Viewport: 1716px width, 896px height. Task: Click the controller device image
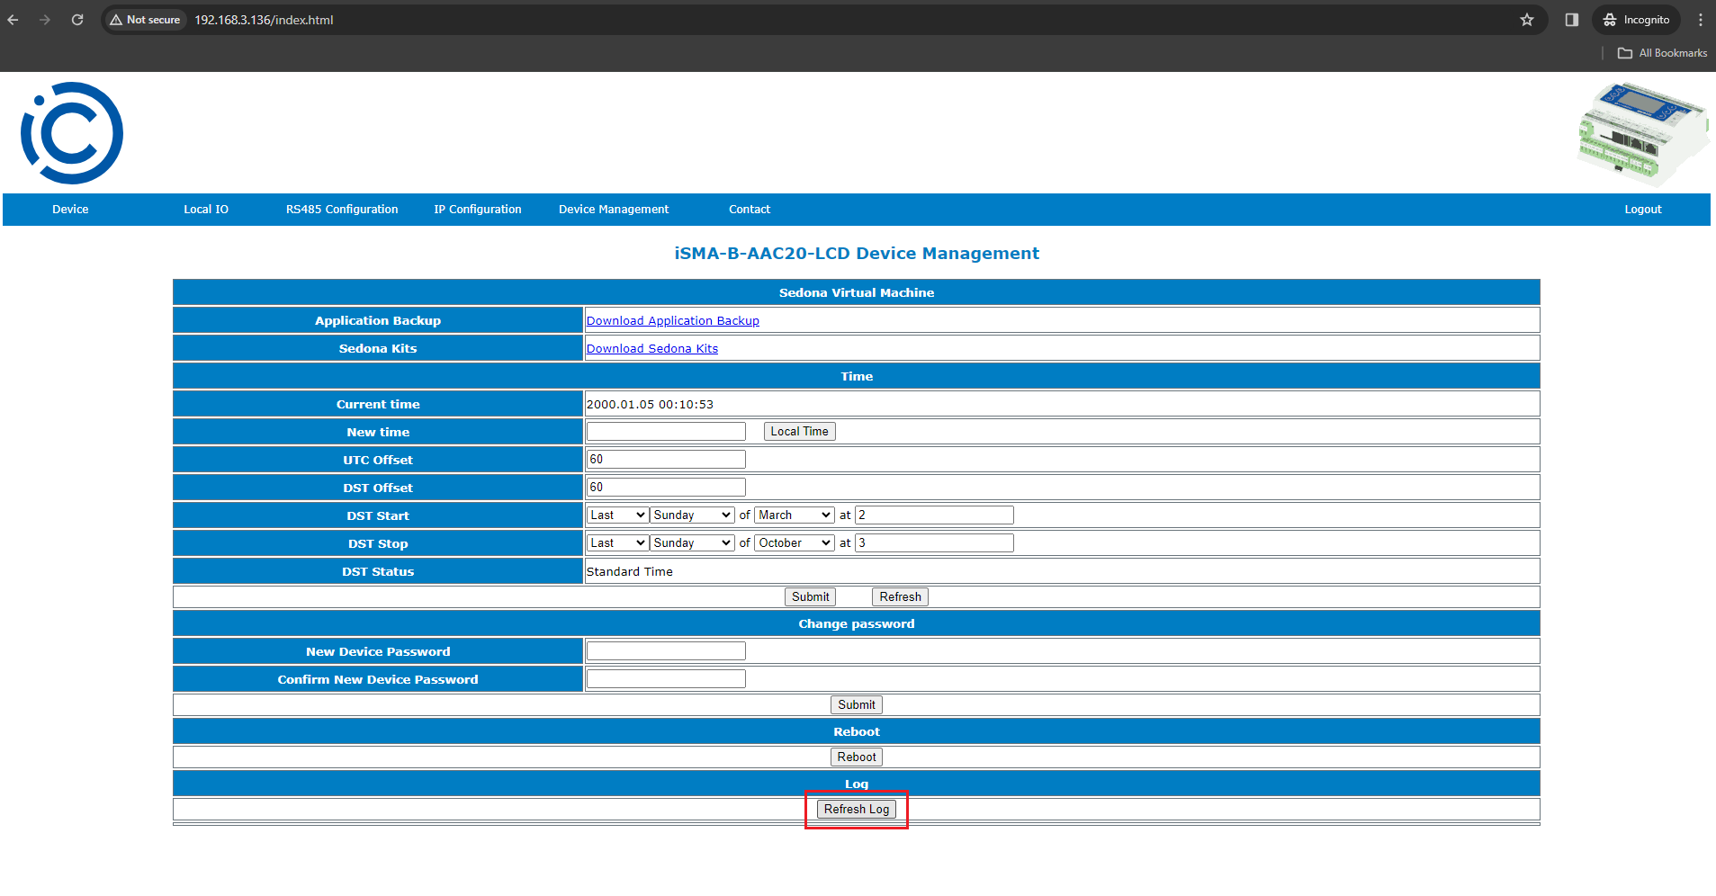pyautogui.click(x=1642, y=133)
